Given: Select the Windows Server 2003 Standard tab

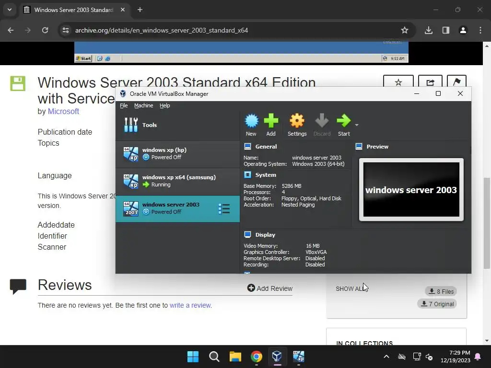Looking at the screenshot, I should [74, 10].
